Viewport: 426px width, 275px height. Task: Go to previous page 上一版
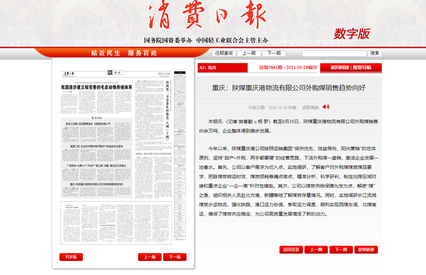tap(150, 257)
